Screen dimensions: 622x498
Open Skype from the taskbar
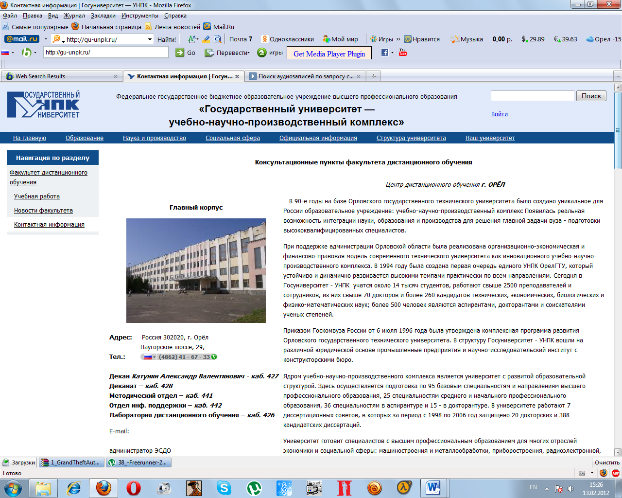(x=224, y=488)
